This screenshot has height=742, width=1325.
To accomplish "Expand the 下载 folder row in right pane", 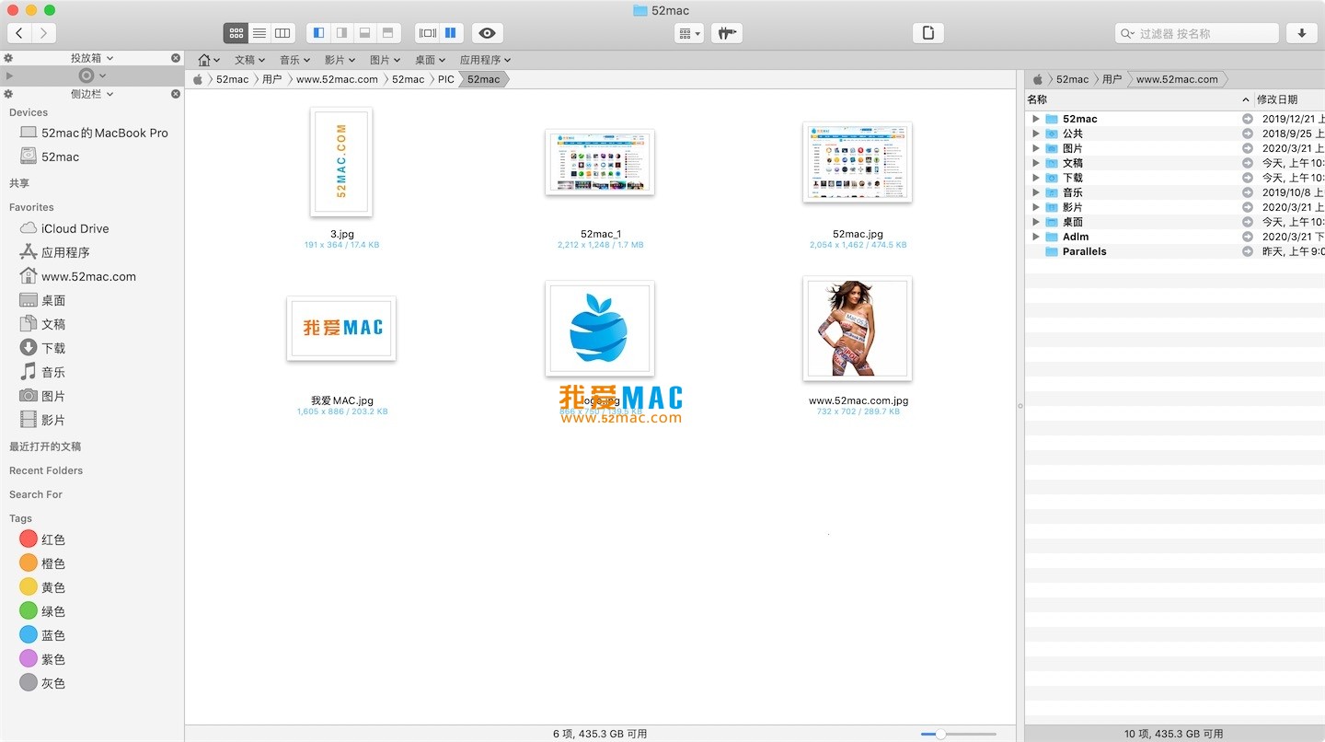I will click(1036, 178).
